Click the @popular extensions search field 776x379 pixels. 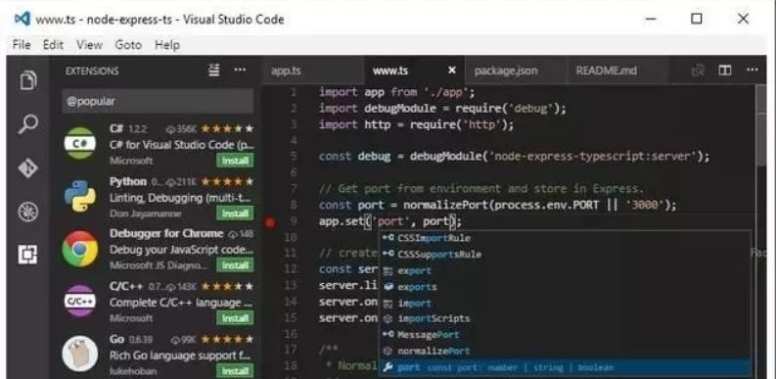(158, 101)
